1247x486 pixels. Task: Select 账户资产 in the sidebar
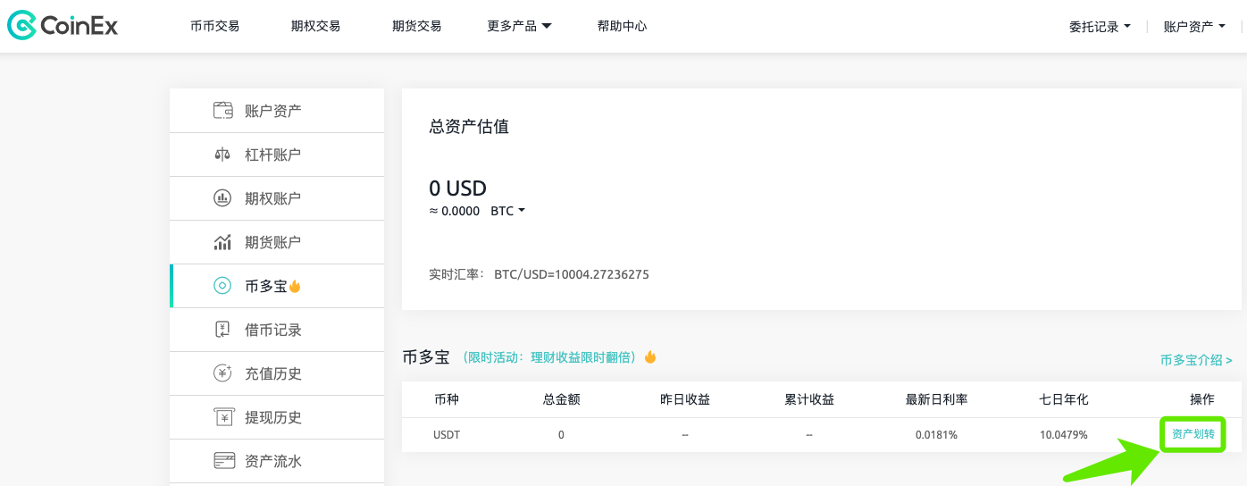(x=277, y=111)
